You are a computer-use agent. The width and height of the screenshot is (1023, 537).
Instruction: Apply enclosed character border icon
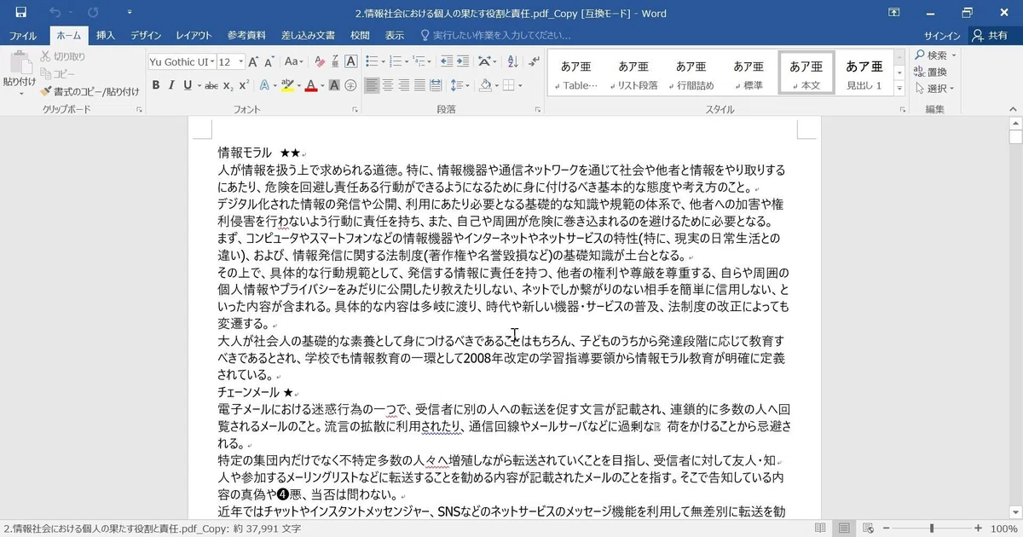pyautogui.click(x=350, y=61)
